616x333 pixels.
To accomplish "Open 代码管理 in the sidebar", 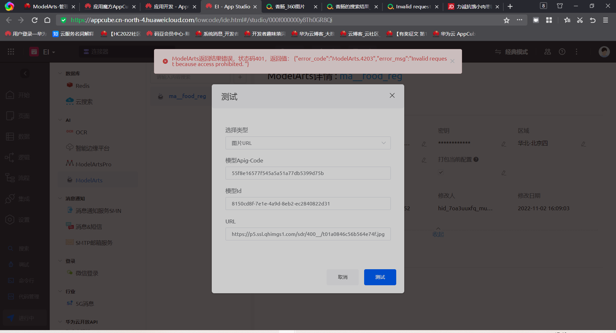I will point(24,297).
